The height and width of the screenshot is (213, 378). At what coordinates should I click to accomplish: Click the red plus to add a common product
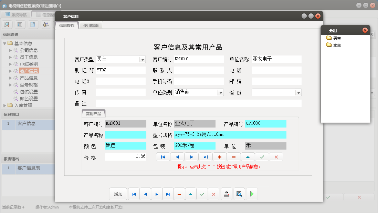click(x=220, y=156)
